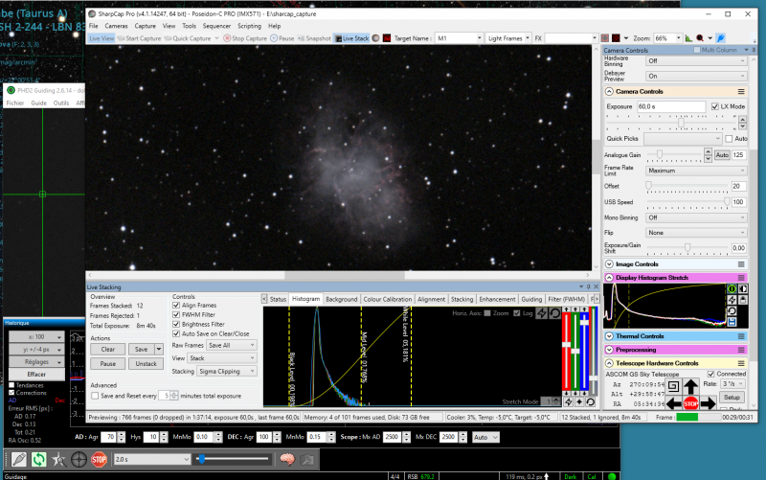Toggle the Align Frames checkbox
This screenshot has height=480, width=766.
click(176, 305)
